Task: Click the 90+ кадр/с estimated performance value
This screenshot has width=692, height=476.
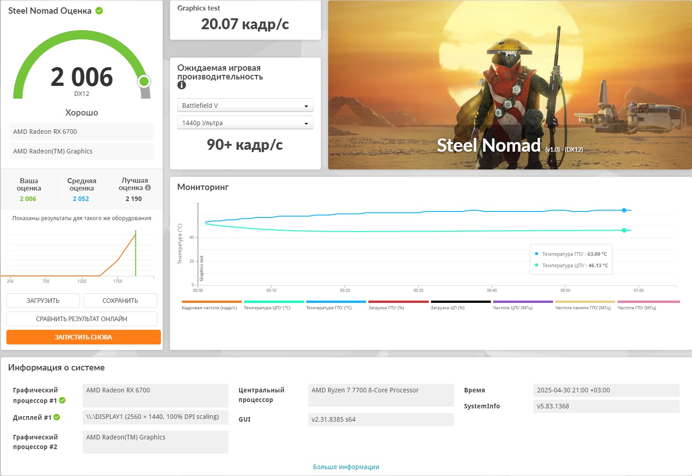Action: coord(245,144)
